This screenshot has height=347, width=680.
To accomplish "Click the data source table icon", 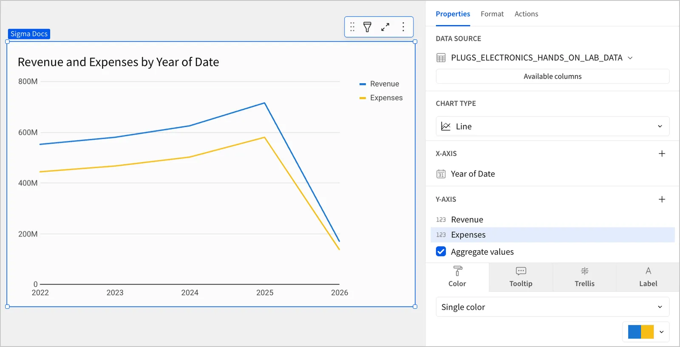I will pyautogui.click(x=441, y=58).
